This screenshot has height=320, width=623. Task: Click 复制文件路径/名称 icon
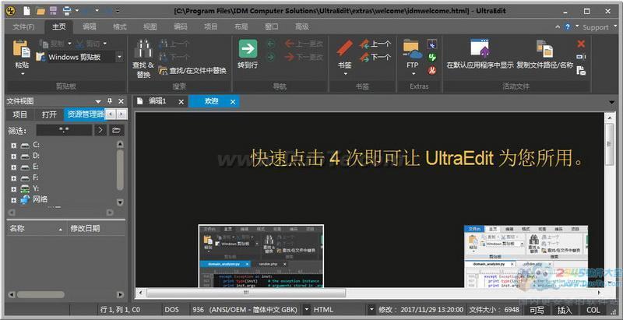point(544,48)
